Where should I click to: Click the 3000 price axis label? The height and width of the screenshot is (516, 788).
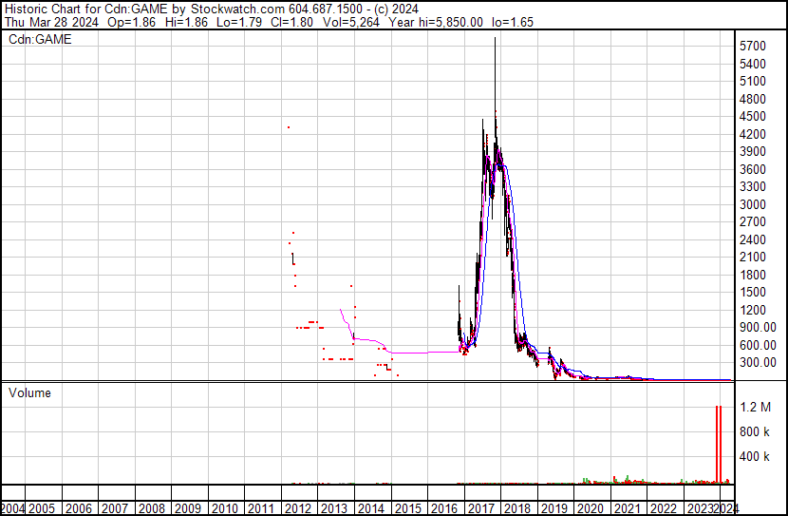pos(753,204)
